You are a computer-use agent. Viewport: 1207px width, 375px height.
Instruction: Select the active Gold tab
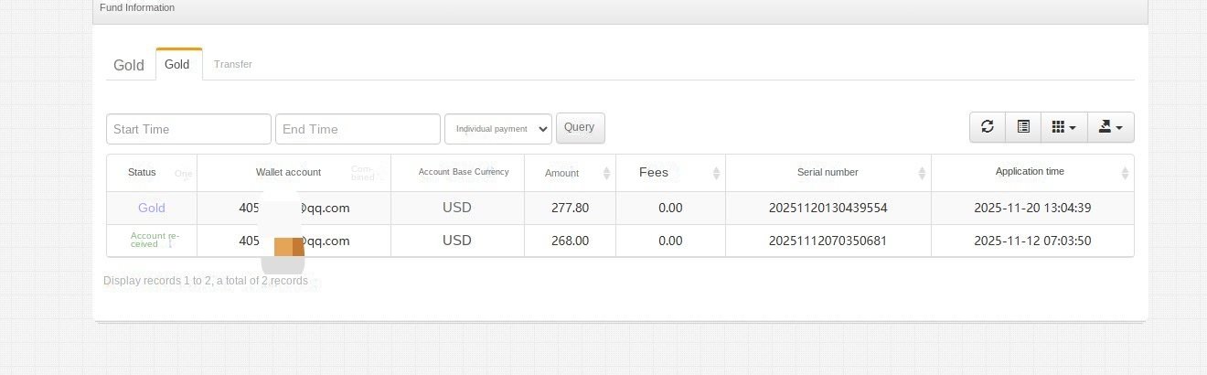click(177, 64)
